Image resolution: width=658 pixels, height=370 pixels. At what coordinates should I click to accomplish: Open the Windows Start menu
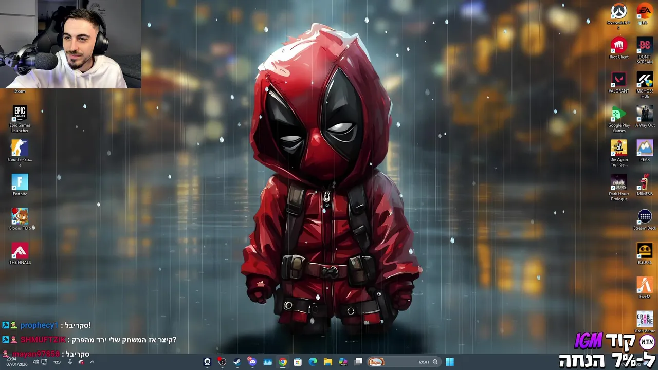(450, 362)
